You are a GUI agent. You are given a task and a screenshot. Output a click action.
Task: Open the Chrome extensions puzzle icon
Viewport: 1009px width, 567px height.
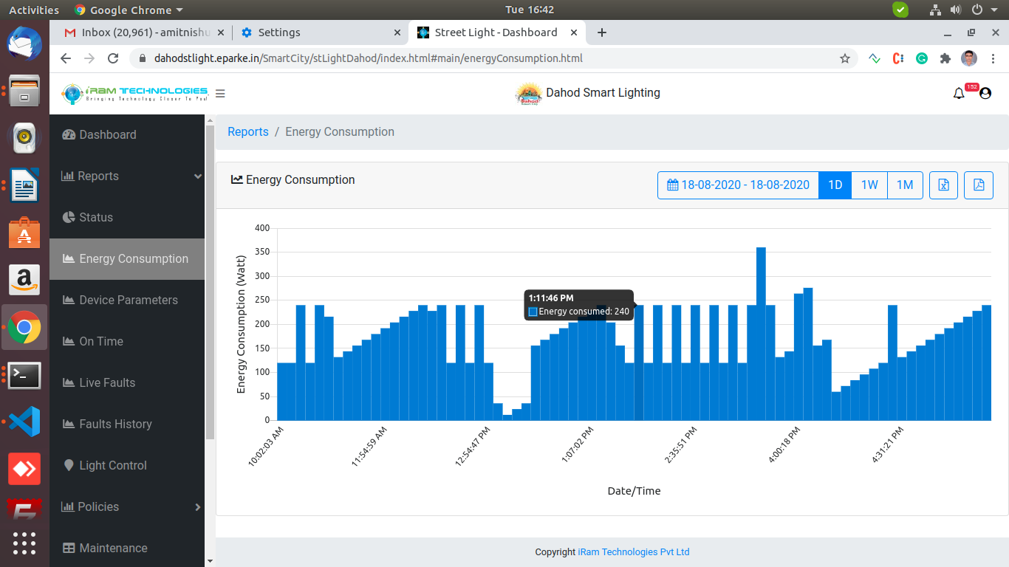tap(945, 58)
